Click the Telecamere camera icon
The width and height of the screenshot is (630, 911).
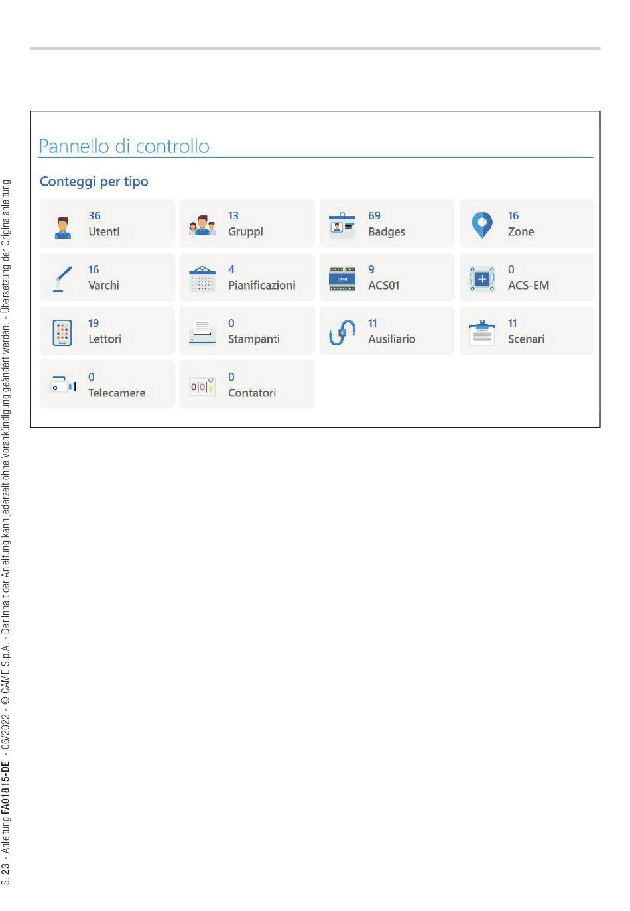pos(64,385)
